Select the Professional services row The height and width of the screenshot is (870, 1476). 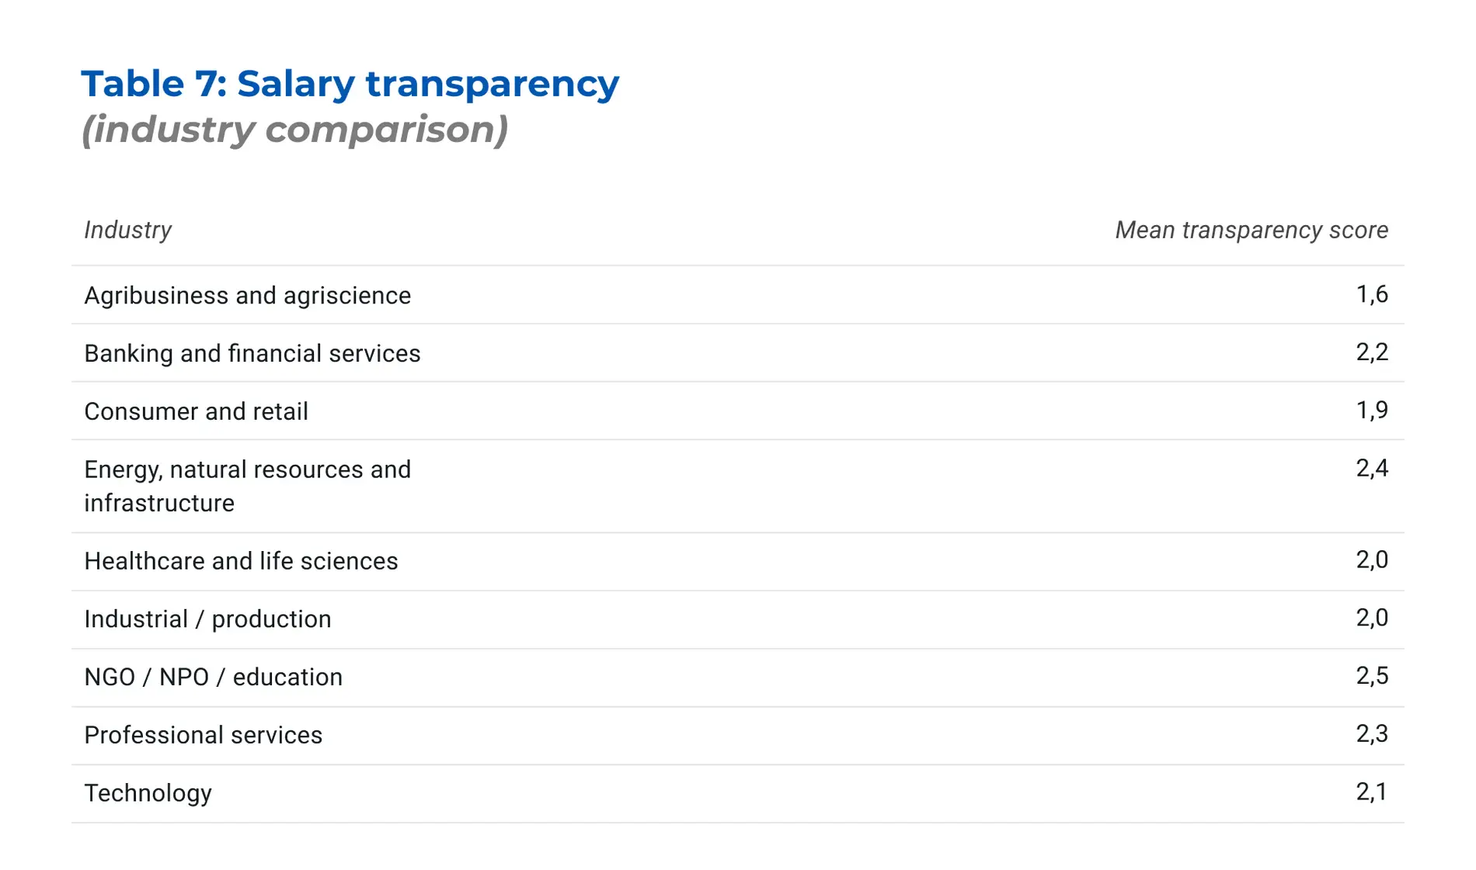click(738, 736)
